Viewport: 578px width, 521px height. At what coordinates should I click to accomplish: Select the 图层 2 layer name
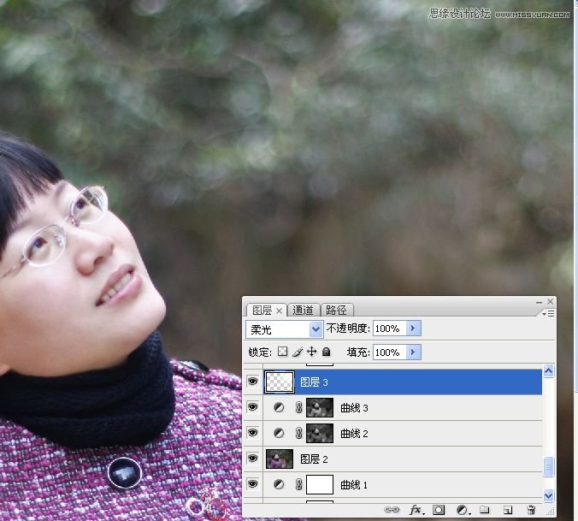tap(314, 459)
